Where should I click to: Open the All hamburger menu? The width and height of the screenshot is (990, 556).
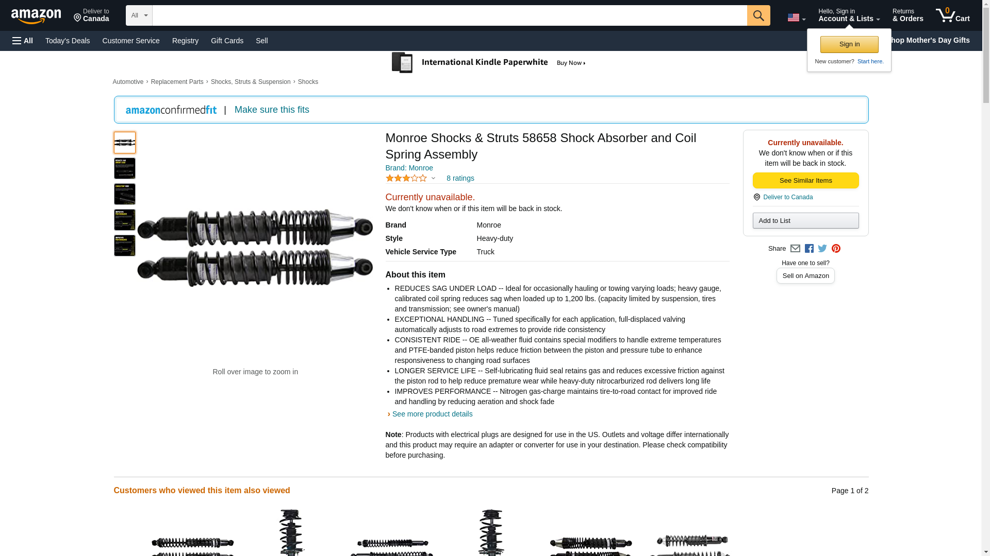pyautogui.click(x=23, y=41)
